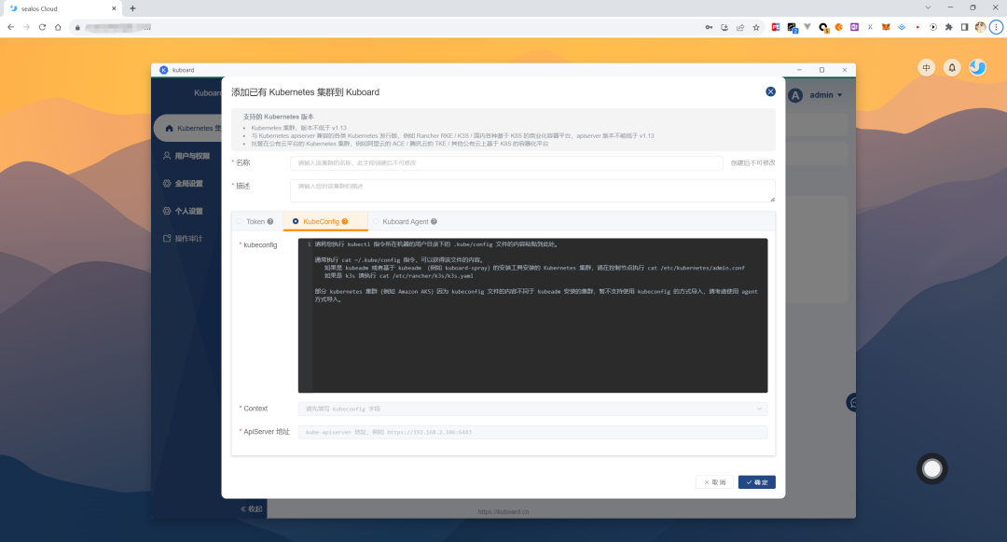Click the address bar lock icon
1007x542 pixels.
77,28
